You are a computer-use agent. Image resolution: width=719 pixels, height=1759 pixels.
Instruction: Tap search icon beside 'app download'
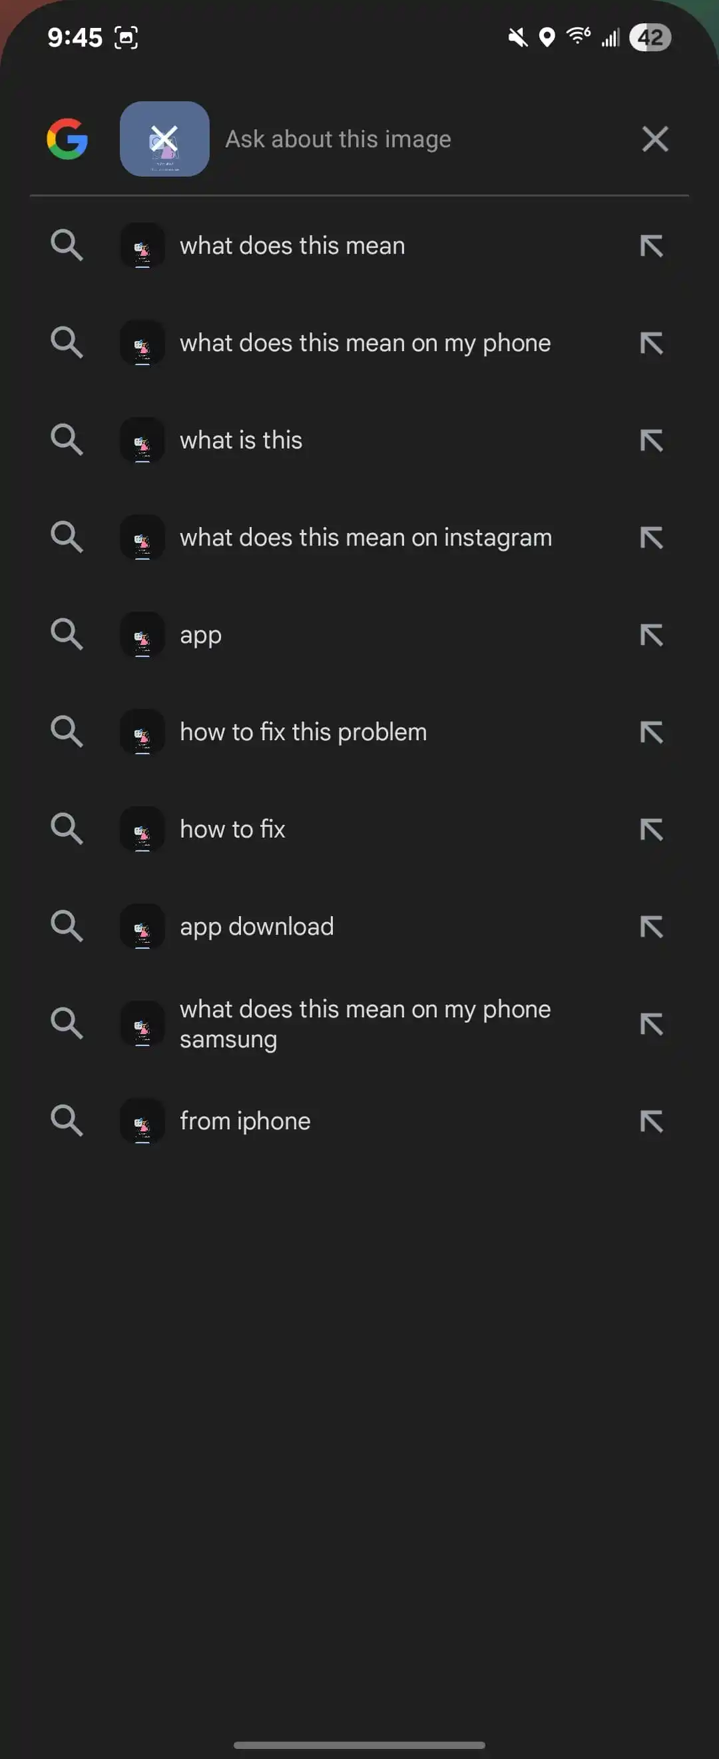coord(67,926)
